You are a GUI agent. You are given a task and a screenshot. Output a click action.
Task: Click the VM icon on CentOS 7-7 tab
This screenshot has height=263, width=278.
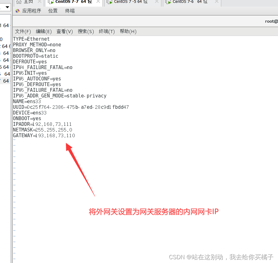[51, 2]
